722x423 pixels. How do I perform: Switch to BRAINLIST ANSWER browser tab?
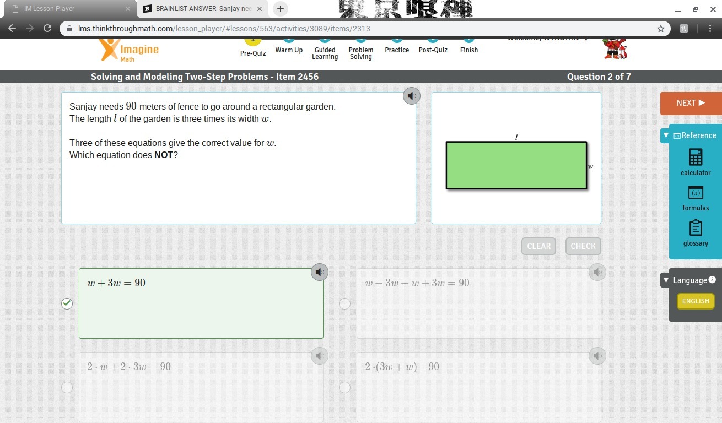(x=198, y=9)
